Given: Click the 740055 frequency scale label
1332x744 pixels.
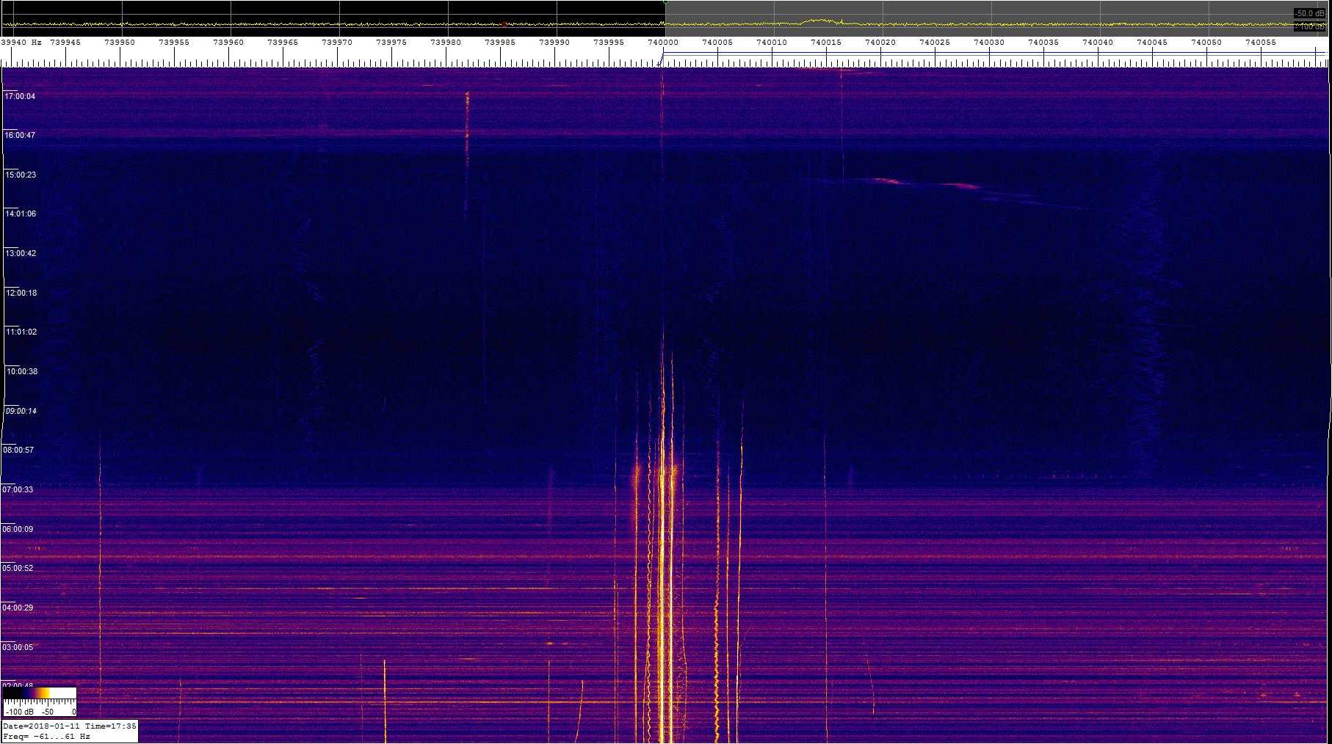Looking at the screenshot, I should coord(1260,43).
